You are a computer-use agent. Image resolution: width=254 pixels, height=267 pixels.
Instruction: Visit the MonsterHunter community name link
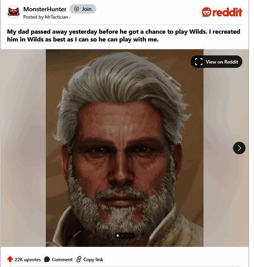coord(45,9)
